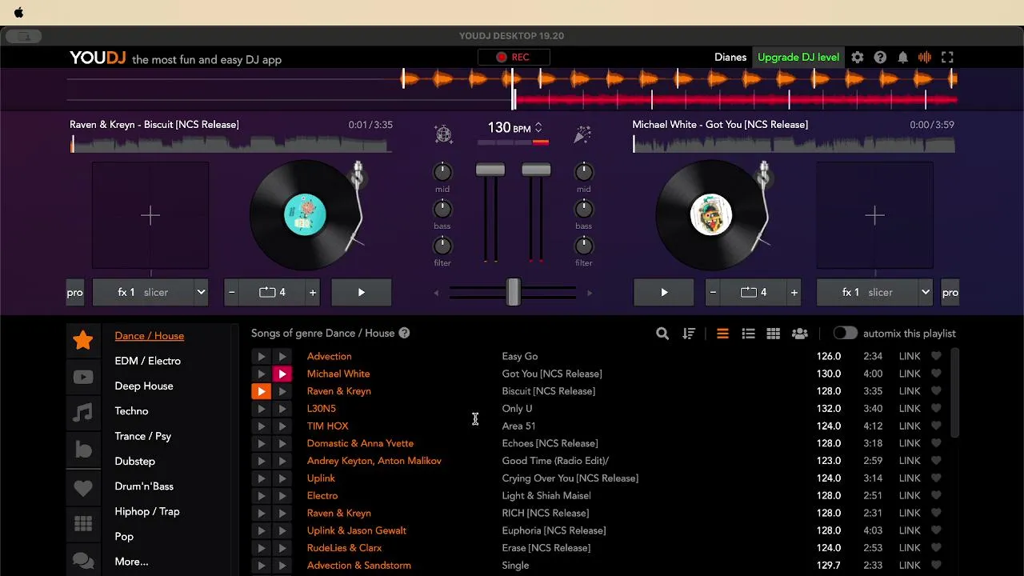Open More... genres list
Image resolution: width=1024 pixels, height=576 pixels.
131,562
